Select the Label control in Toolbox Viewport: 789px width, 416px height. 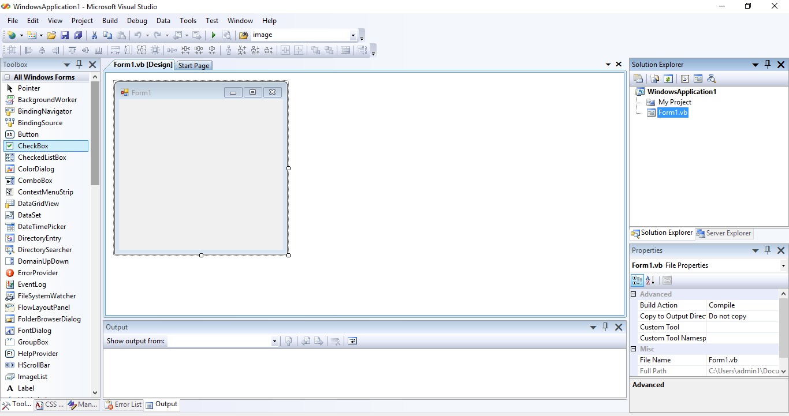[46, 388]
